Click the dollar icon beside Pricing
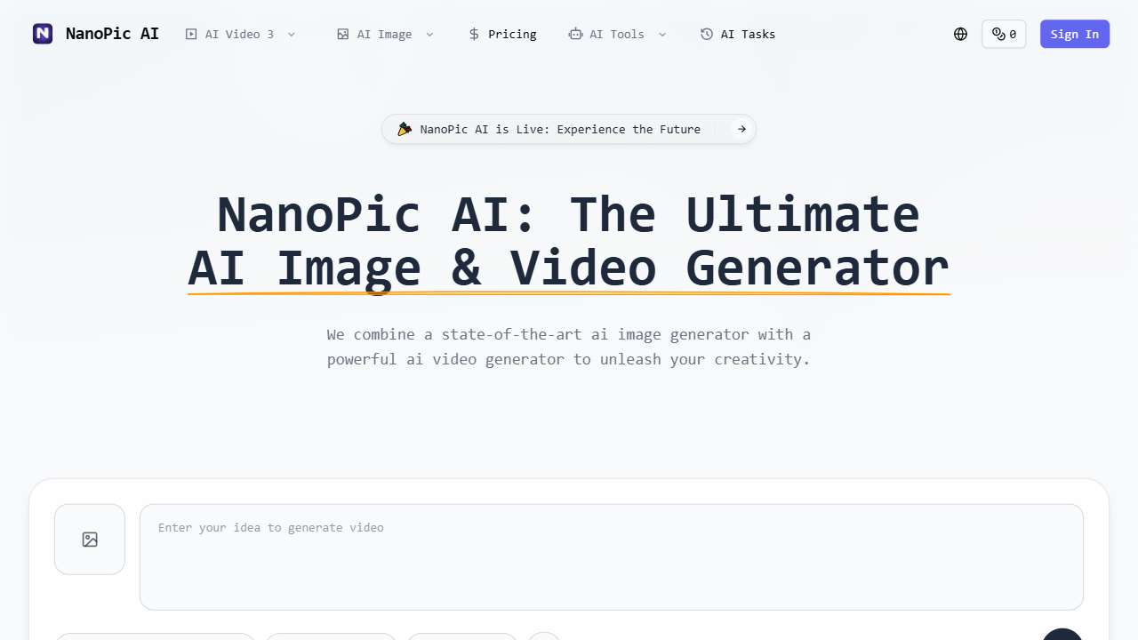The width and height of the screenshot is (1138, 640). (474, 34)
